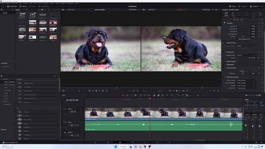The image size is (265, 149).
Task: Select the Blade Edit Mode tool
Action: tap(135, 95)
